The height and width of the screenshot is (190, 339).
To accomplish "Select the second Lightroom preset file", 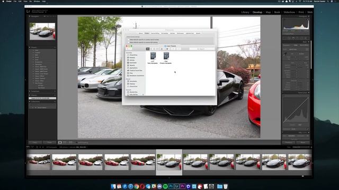I will 166,58.
